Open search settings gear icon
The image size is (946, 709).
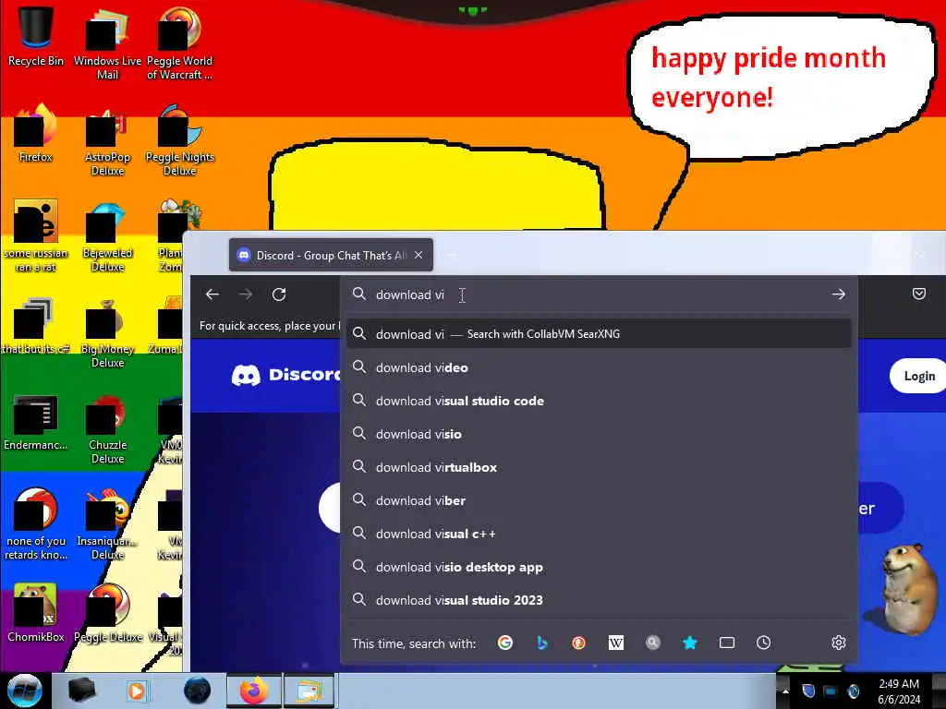[839, 643]
